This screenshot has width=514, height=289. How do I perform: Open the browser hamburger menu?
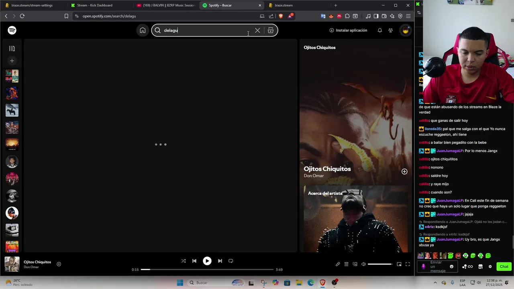click(x=408, y=16)
